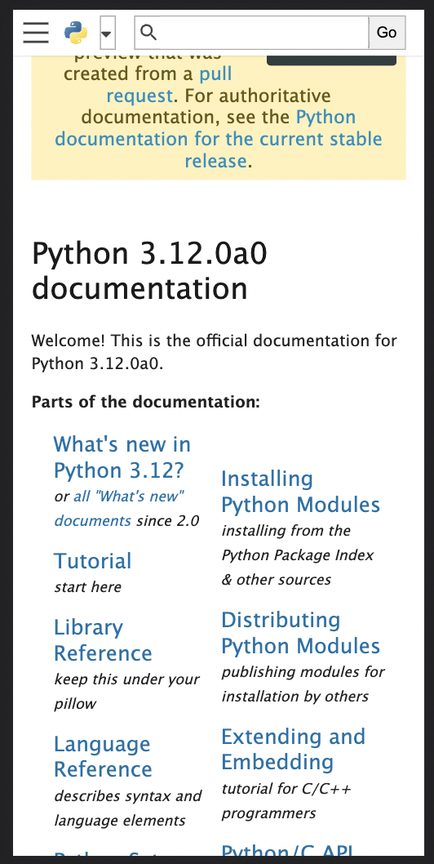Image resolution: width=434 pixels, height=864 pixels.
Task: Open the current stable release documentation link
Action: click(218, 139)
